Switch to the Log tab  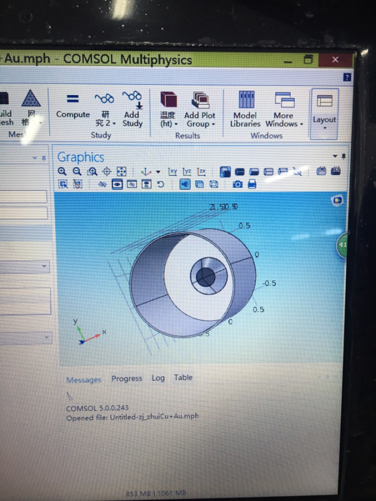coord(158,378)
